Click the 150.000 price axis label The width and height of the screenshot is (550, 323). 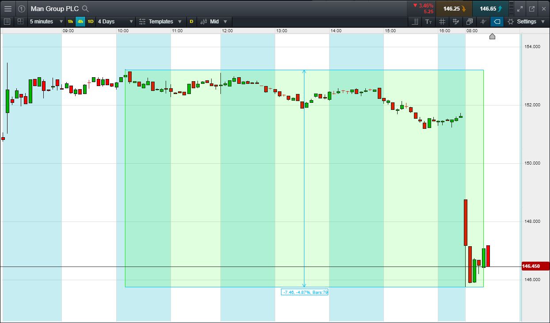click(531, 163)
